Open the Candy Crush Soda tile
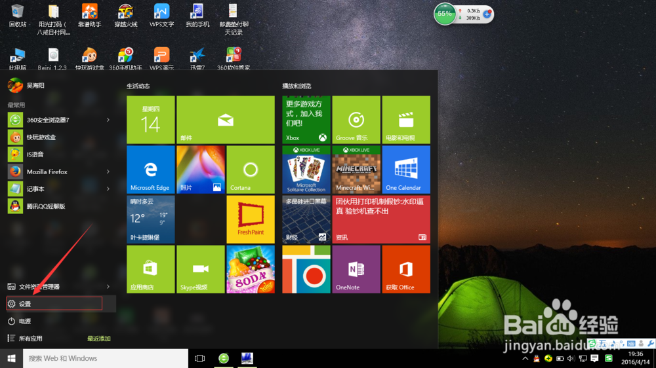This screenshot has height=368, width=656. tap(251, 269)
